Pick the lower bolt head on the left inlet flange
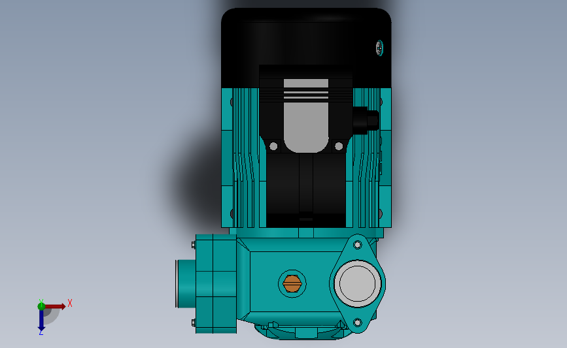The width and height of the screenshot is (567, 348). click(x=194, y=323)
